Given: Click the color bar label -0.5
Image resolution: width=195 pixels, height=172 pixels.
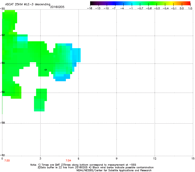Looking at the screenshot, I should 157,8.
